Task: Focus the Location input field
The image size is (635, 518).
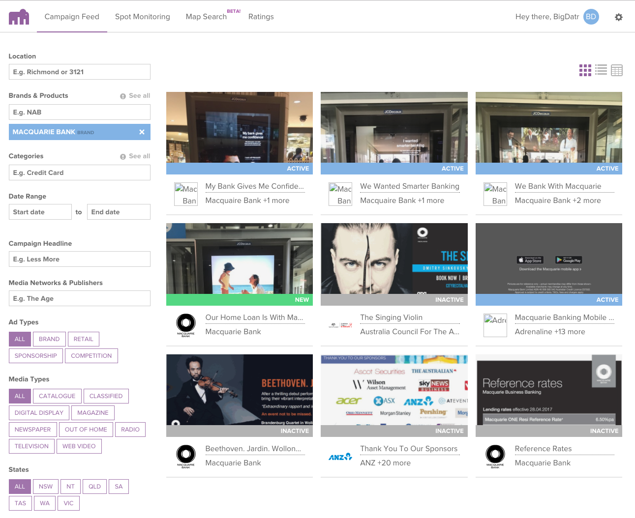Action: [80, 72]
